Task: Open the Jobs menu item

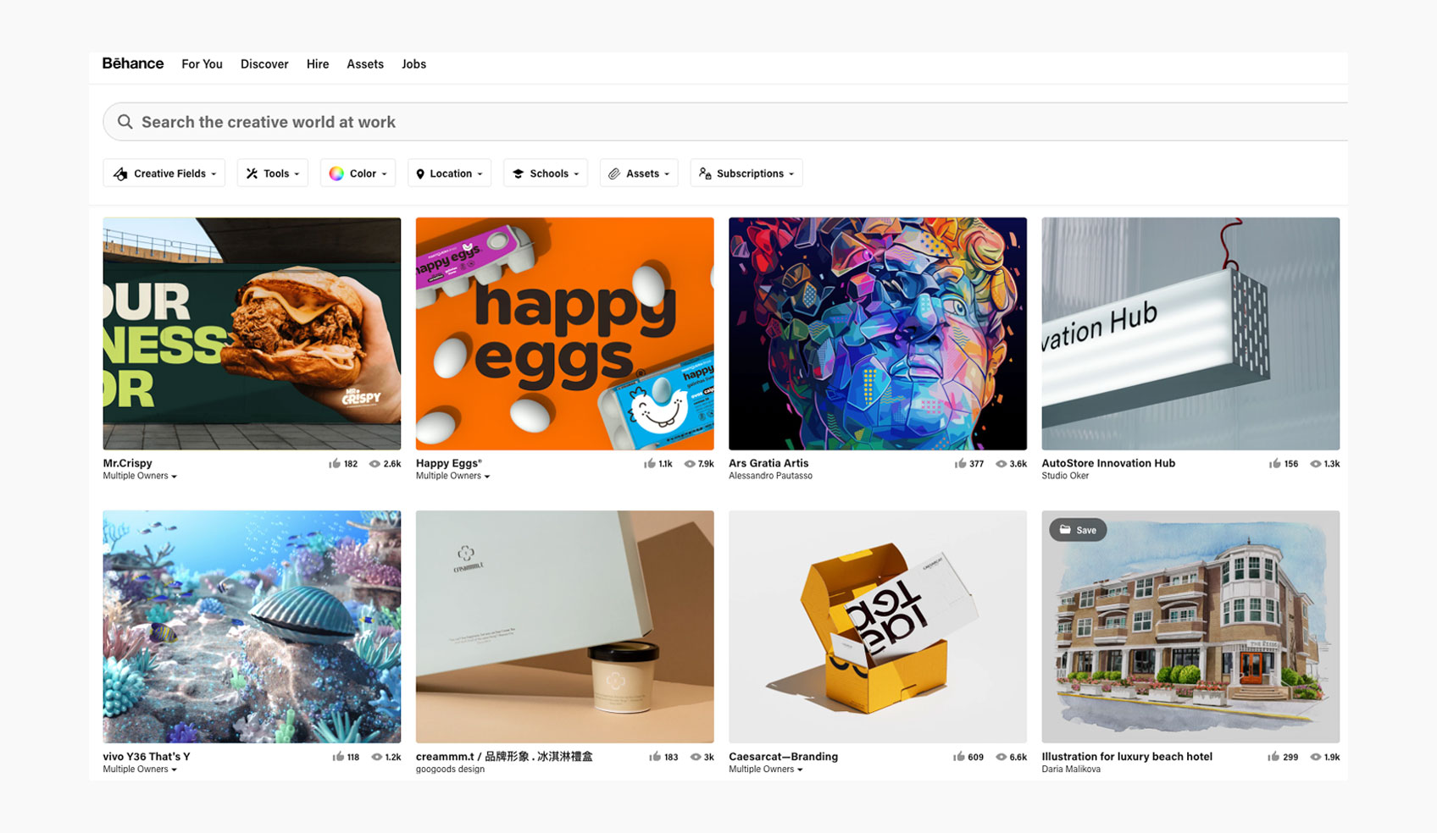Action: [413, 64]
